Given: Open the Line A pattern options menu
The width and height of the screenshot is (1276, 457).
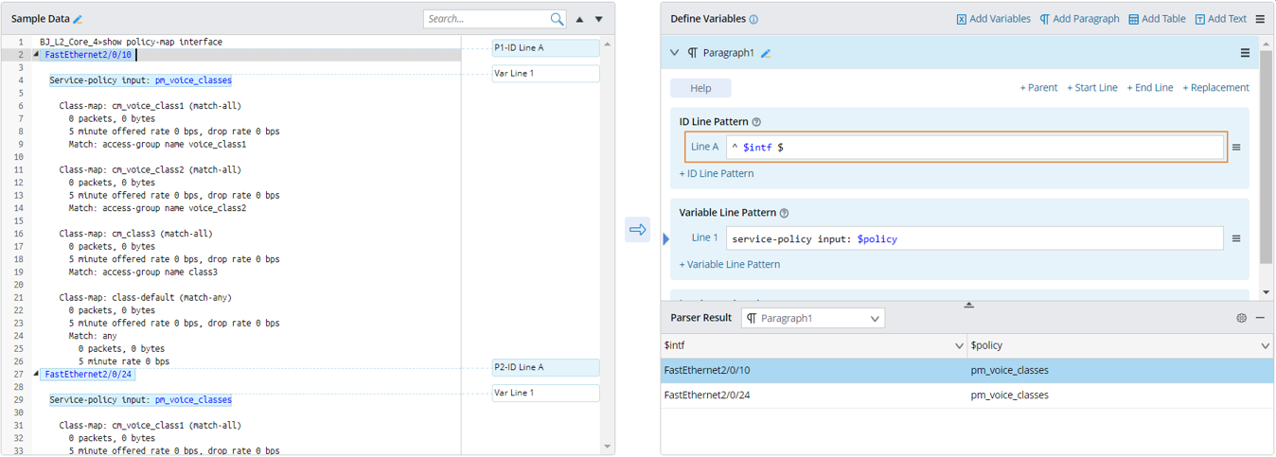Looking at the screenshot, I should coord(1235,148).
